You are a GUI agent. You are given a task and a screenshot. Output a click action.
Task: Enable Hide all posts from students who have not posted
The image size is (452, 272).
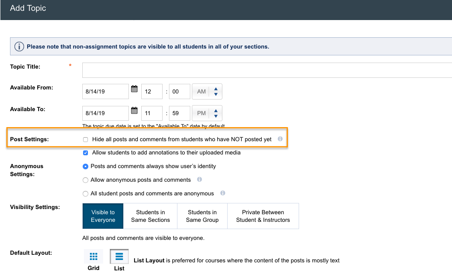[85, 140]
